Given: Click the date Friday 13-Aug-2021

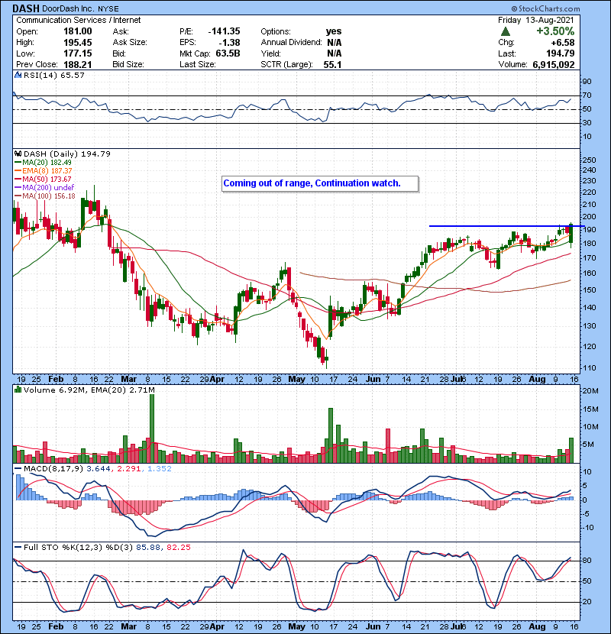Looking at the screenshot, I should pyautogui.click(x=536, y=20).
